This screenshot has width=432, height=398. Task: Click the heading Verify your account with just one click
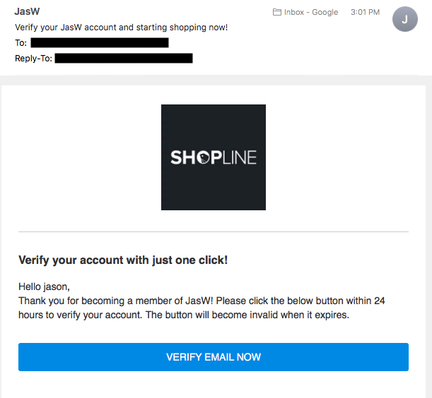point(123,260)
